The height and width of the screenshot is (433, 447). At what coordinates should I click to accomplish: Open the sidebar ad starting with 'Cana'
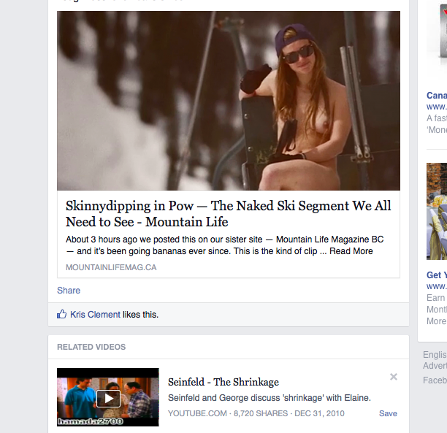click(x=437, y=95)
